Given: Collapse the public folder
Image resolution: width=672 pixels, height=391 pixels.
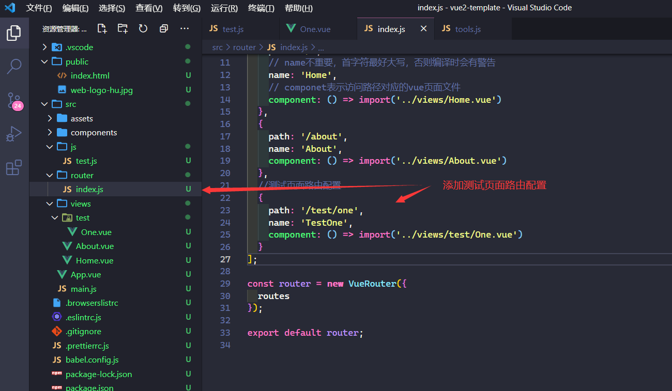Looking at the screenshot, I should point(77,61).
